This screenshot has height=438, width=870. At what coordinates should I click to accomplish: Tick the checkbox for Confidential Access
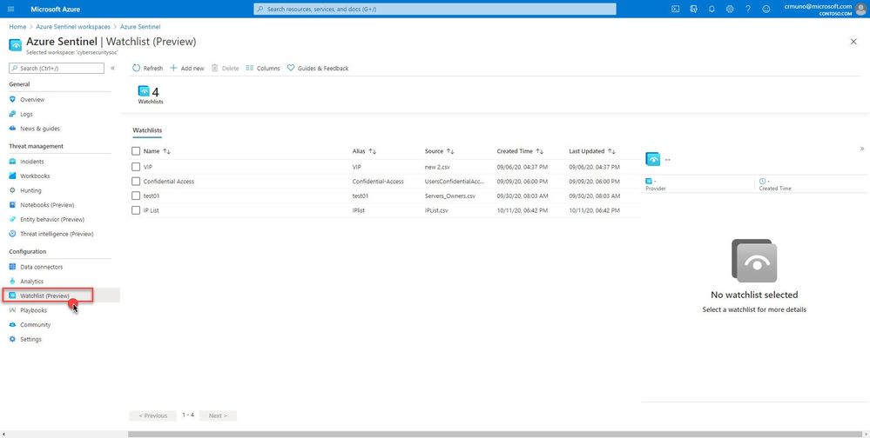[136, 181]
